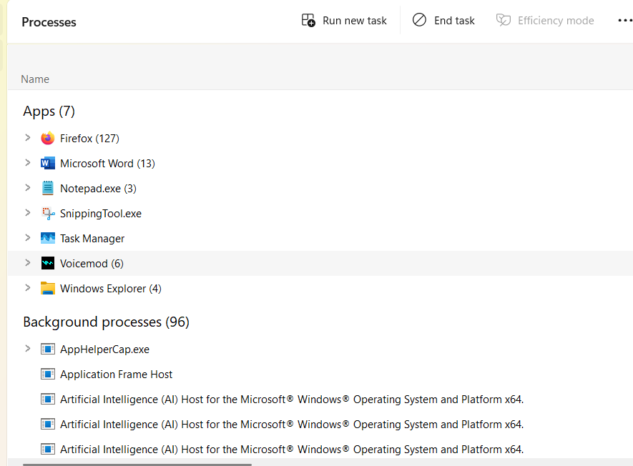This screenshot has height=466, width=633.
Task: Click the AppHelperCap.exe process icon
Action: tap(48, 349)
